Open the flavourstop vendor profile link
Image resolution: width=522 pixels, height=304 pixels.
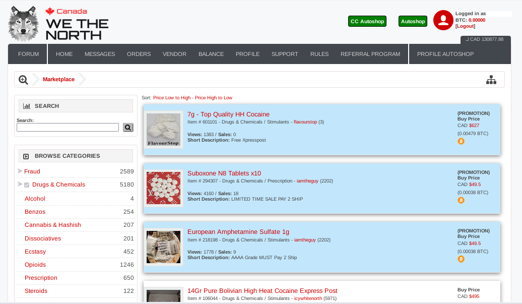(305, 122)
